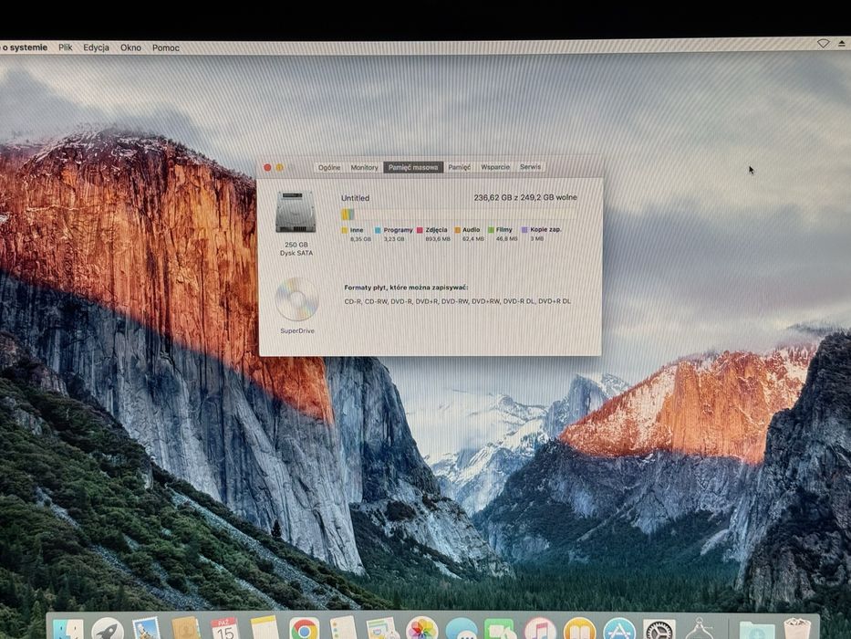Viewport: 851px width, 639px height.
Task: Click the '46,8 MB' Filmy value
Action: pyautogui.click(x=507, y=238)
